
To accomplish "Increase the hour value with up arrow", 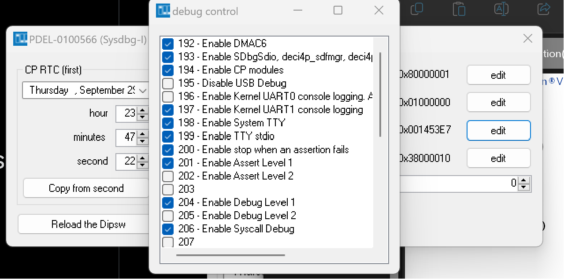I will point(142,110).
